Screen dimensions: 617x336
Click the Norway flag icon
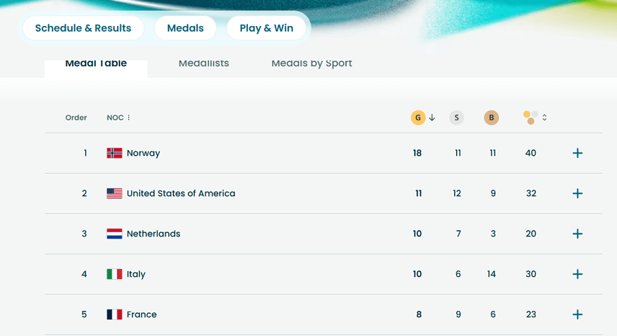coord(115,153)
